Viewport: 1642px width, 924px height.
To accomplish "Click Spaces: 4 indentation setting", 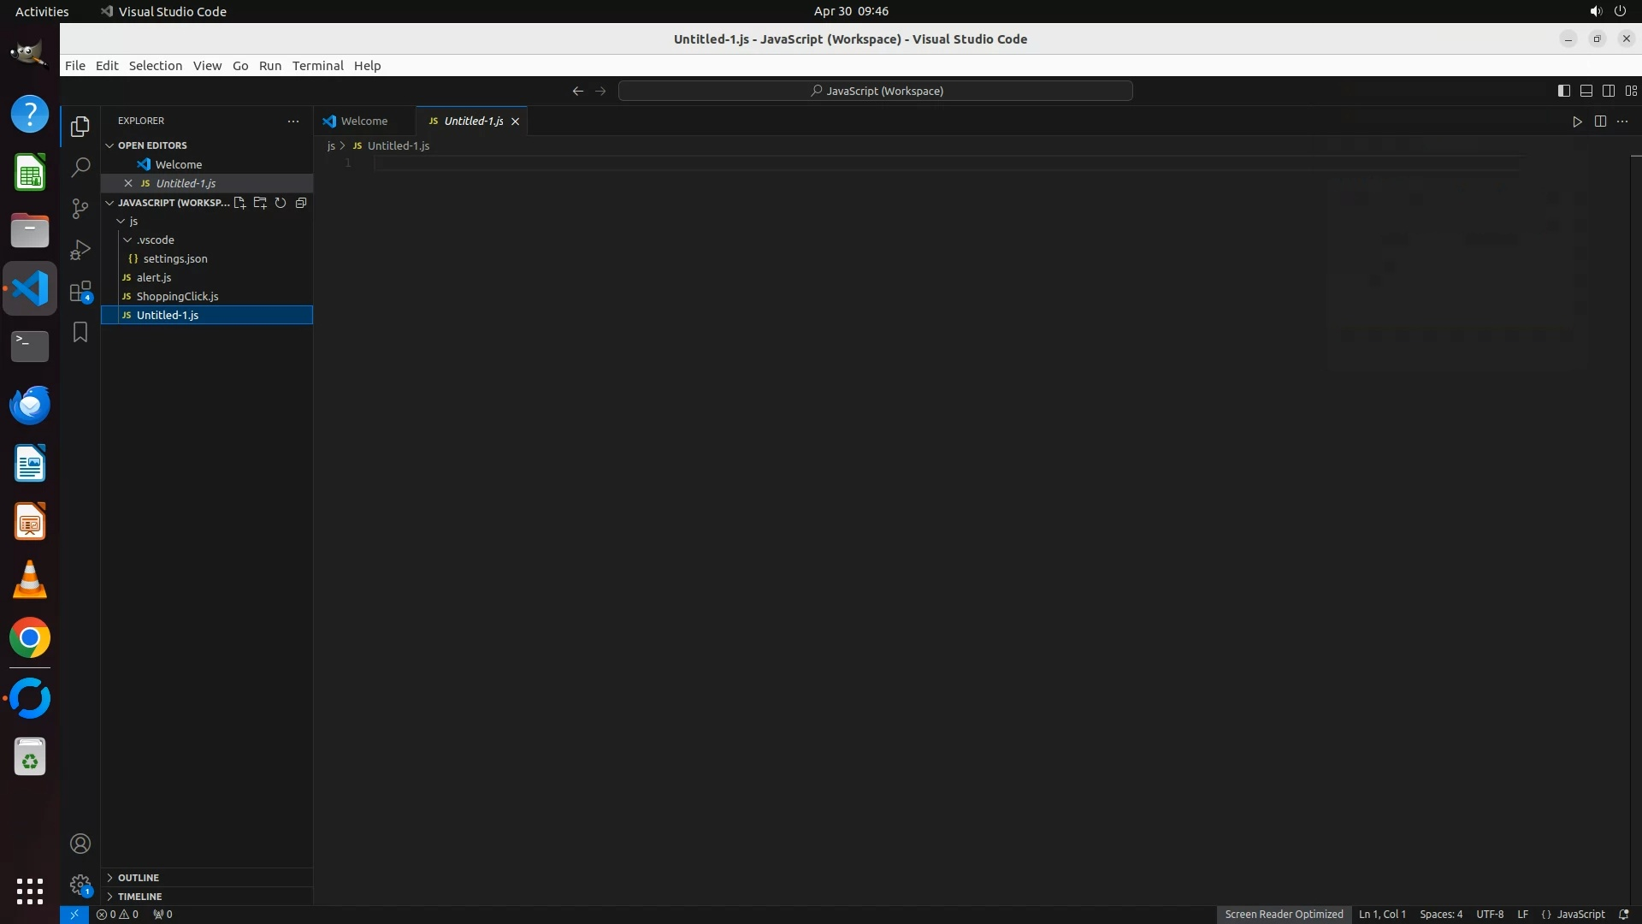I will (1440, 915).
